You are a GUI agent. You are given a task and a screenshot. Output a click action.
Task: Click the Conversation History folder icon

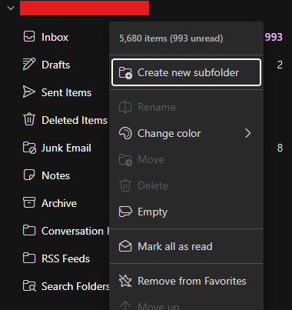point(29,230)
